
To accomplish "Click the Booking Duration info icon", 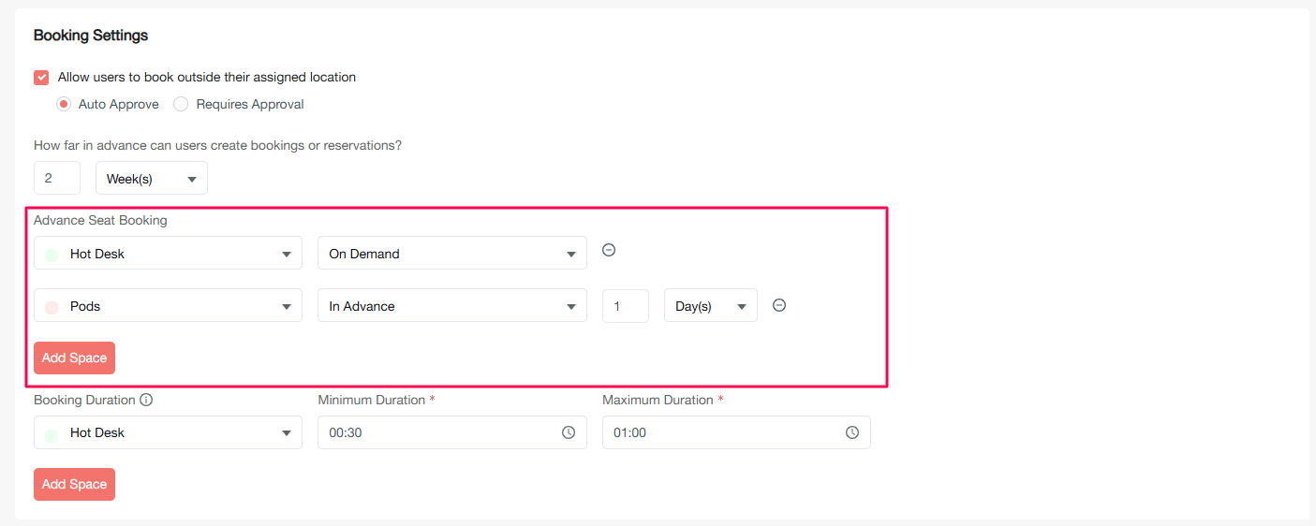I will [146, 400].
